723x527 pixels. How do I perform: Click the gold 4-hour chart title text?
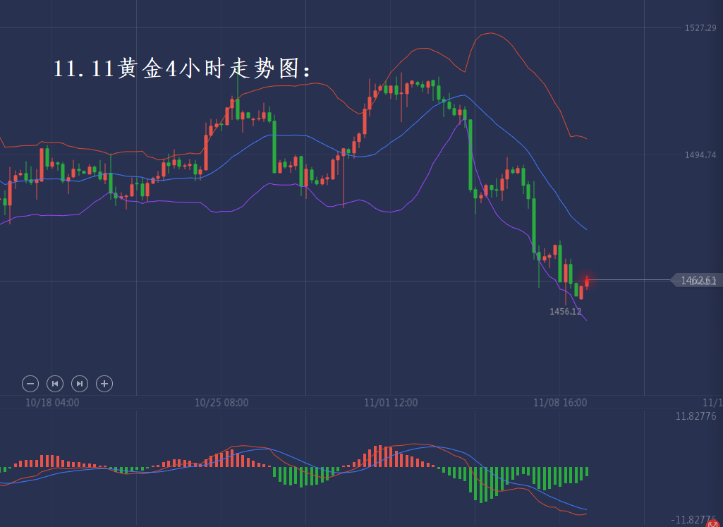[x=183, y=68]
